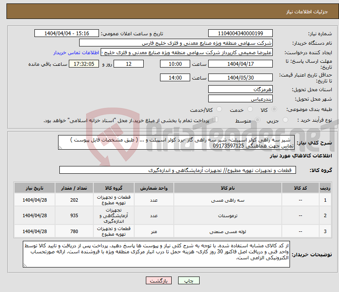339x292 pixels.
Task: Click the چاپ (print) button
Action: coord(188,280)
